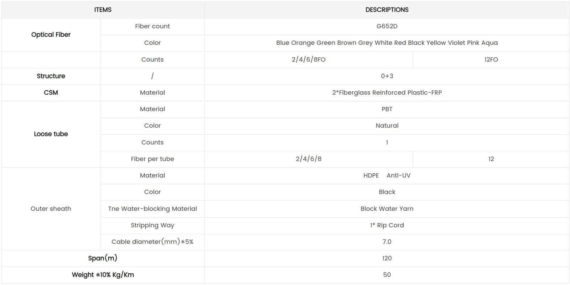Select the 0+3 structure value

(387, 76)
